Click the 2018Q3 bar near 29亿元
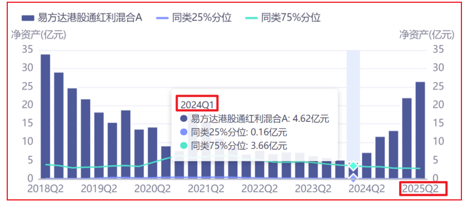This screenshot has width=467, height=201. pos(59,126)
